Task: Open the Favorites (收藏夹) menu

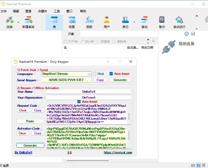Action: tap(43, 11)
